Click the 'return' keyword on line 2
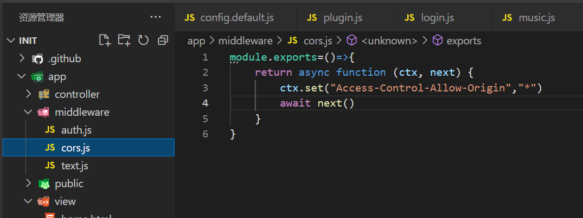Image resolution: width=583 pixels, height=218 pixels. click(274, 72)
